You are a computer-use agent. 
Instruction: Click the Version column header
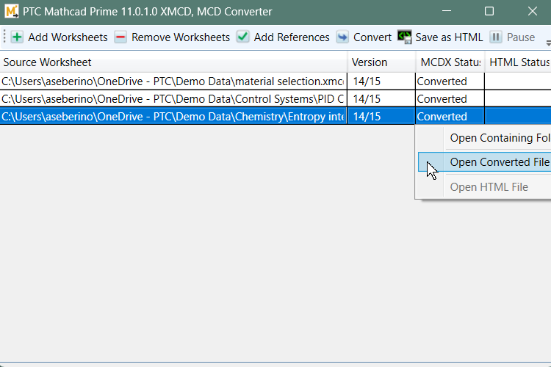[381, 62]
